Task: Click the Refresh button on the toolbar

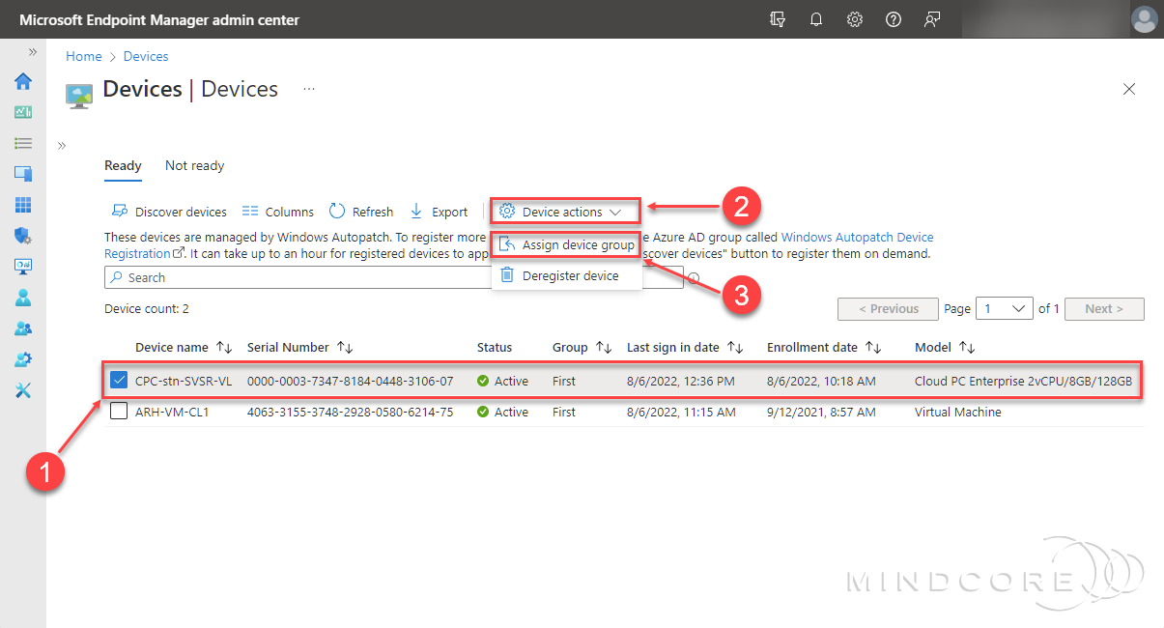Action: pos(361,211)
